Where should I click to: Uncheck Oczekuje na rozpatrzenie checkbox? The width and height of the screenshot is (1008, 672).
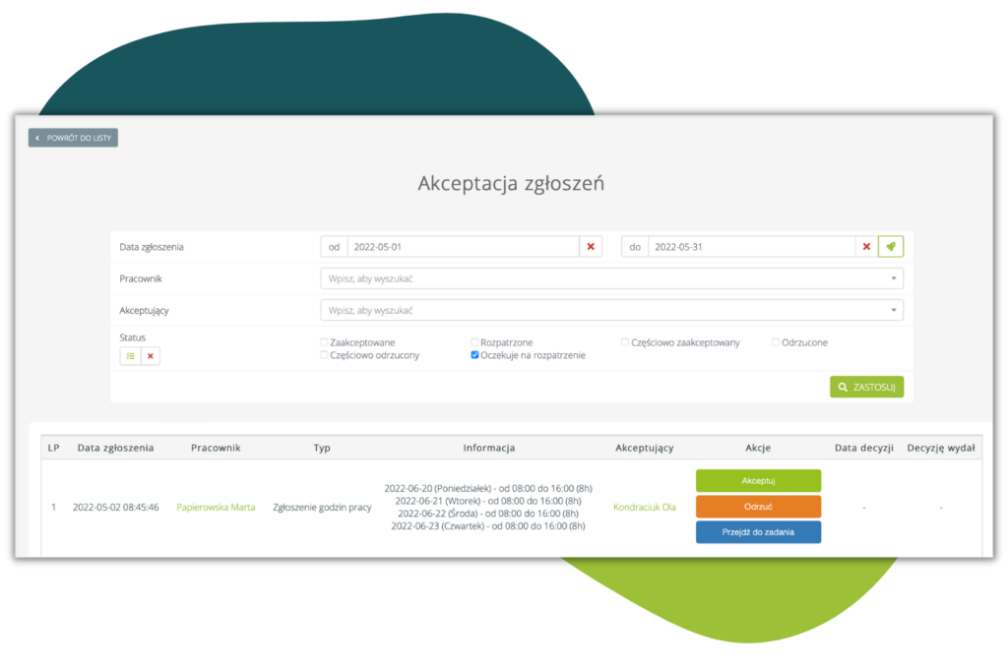pyautogui.click(x=475, y=355)
